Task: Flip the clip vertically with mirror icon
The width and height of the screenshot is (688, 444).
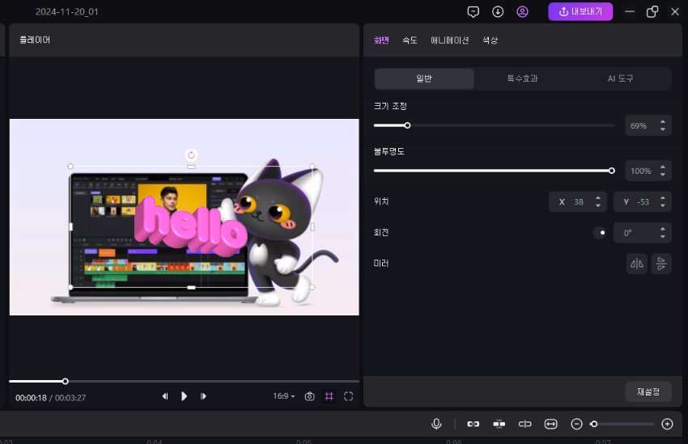Action: 661,264
